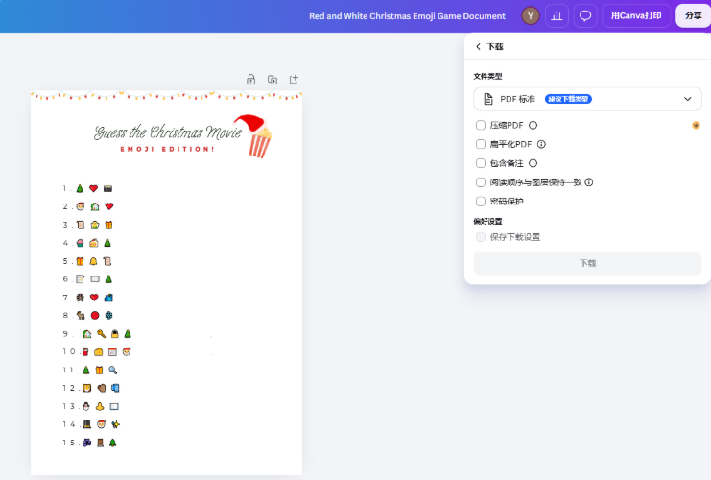
Task: Enable the 压缩PDF checkbox
Action: pyautogui.click(x=481, y=125)
